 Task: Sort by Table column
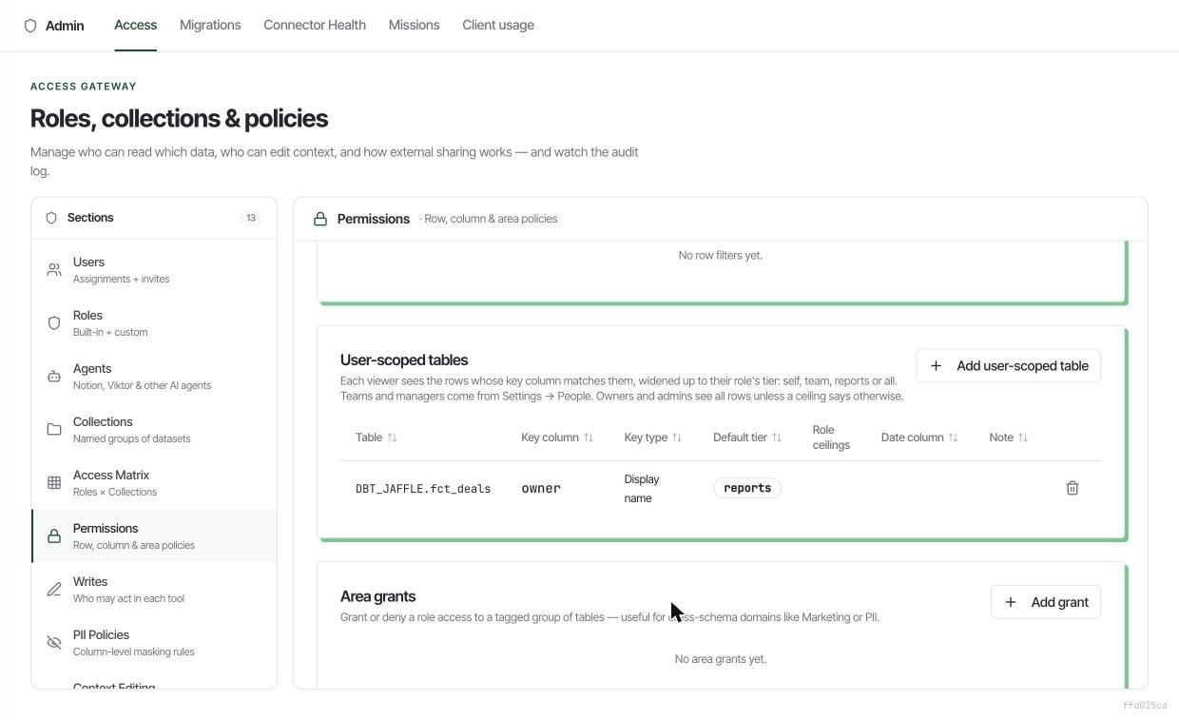click(377, 438)
